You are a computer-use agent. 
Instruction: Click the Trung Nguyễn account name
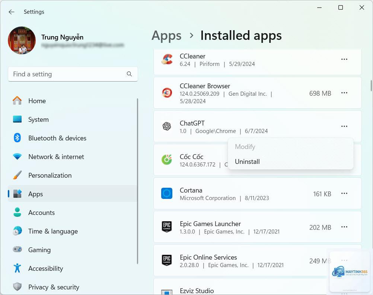tap(62, 37)
